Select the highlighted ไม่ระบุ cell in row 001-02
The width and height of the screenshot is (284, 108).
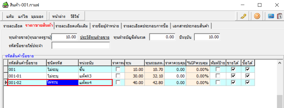tap(62, 83)
